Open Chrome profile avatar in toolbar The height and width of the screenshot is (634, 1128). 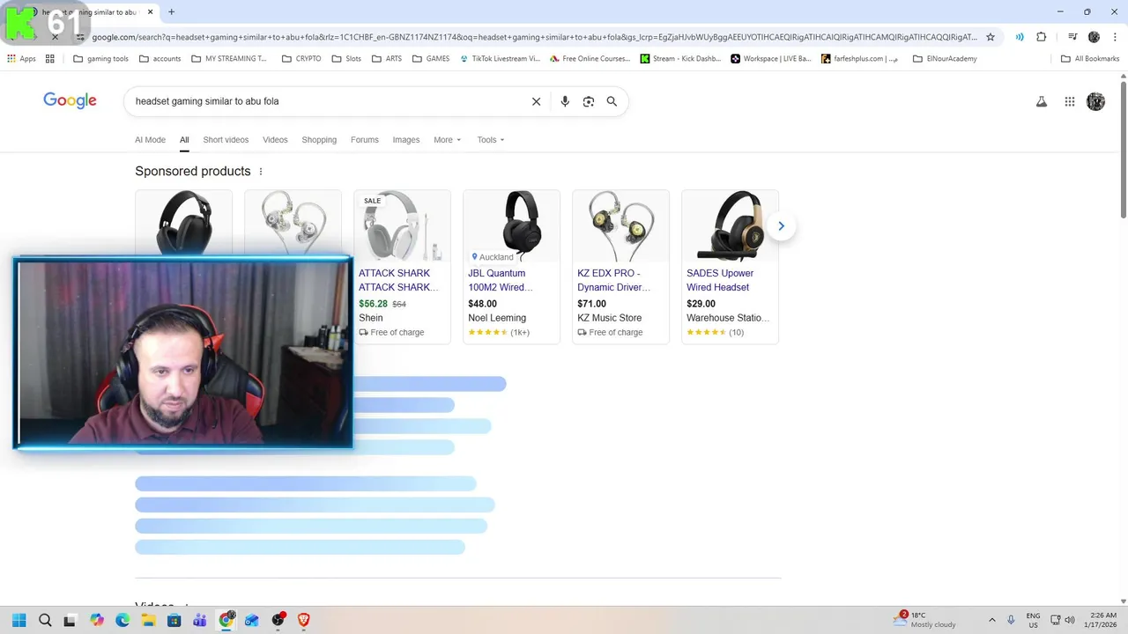click(1094, 37)
